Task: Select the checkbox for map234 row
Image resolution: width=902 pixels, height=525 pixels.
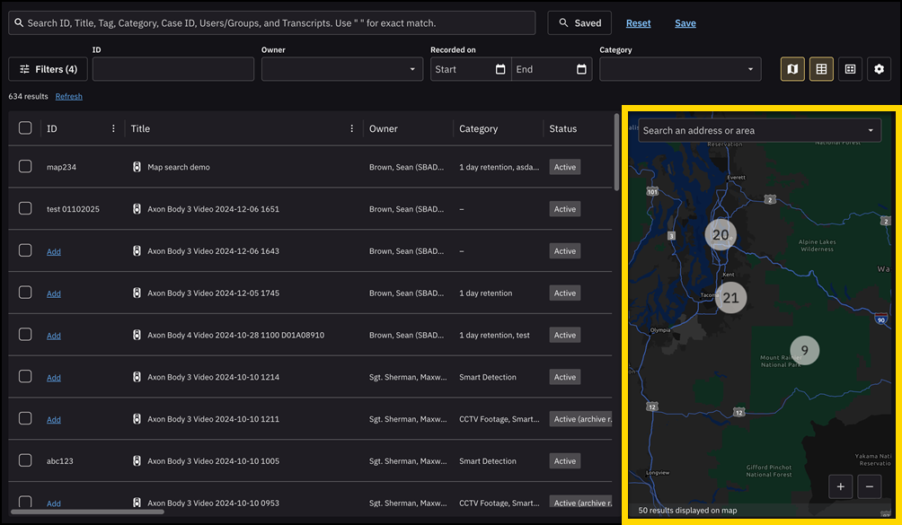Action: (25, 167)
